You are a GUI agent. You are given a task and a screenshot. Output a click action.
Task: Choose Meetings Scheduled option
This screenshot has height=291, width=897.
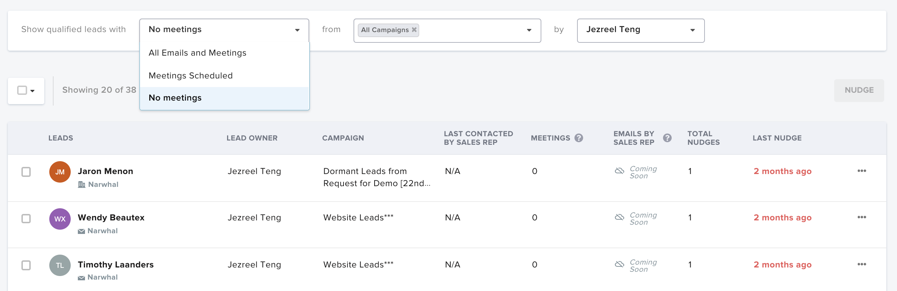click(x=224, y=76)
